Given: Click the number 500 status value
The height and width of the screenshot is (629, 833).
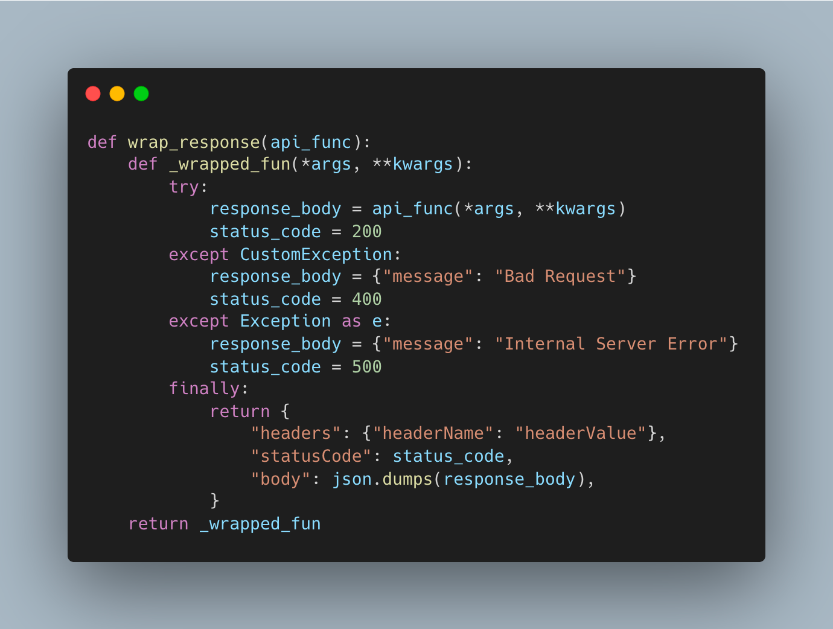Looking at the screenshot, I should click(x=366, y=367).
